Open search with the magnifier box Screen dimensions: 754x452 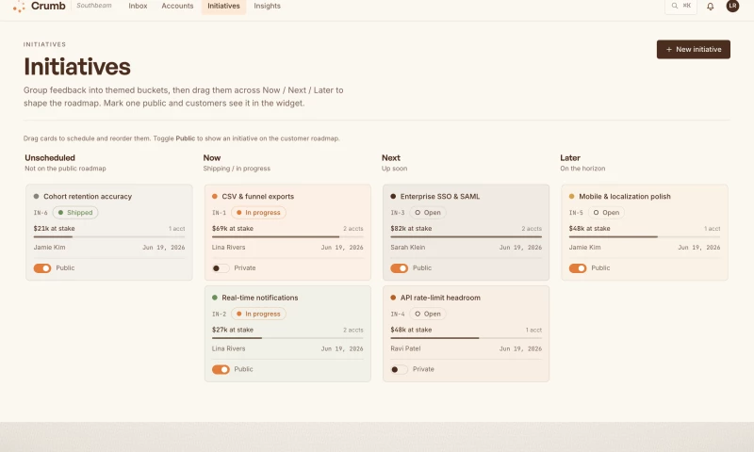[x=680, y=6]
